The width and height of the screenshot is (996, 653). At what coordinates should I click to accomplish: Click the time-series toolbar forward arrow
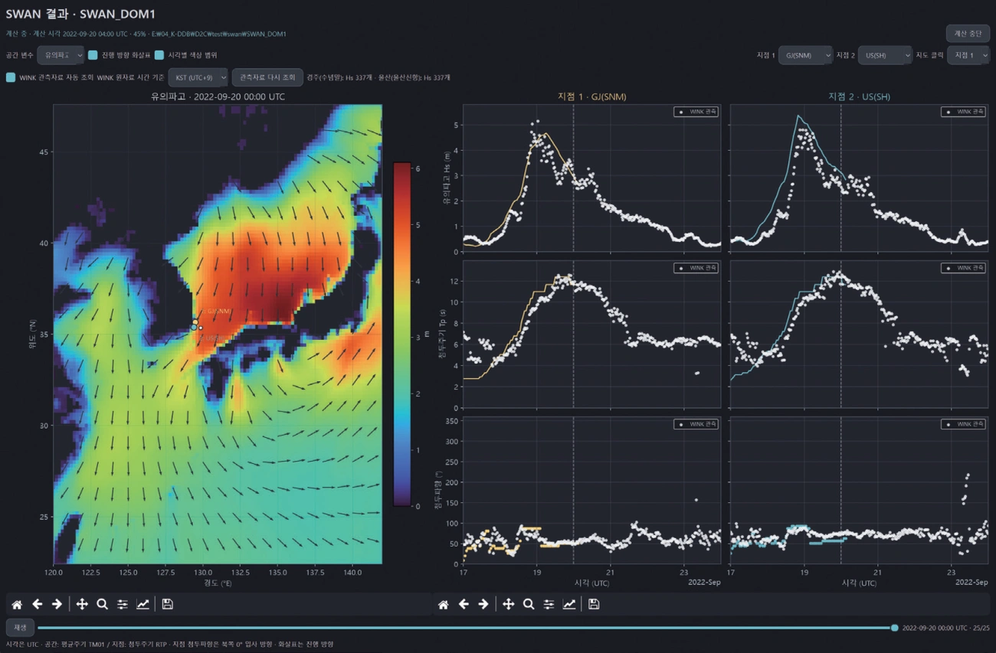click(483, 604)
